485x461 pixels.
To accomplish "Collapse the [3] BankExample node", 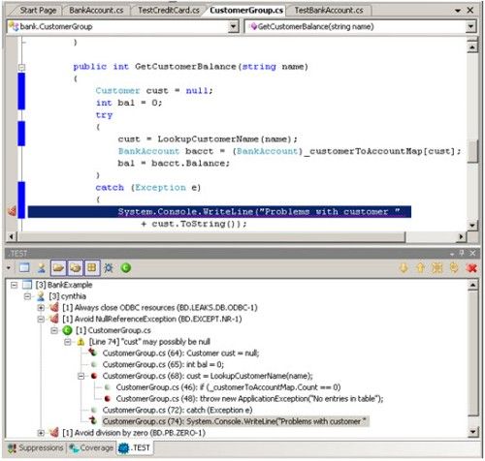I will tap(14, 285).
